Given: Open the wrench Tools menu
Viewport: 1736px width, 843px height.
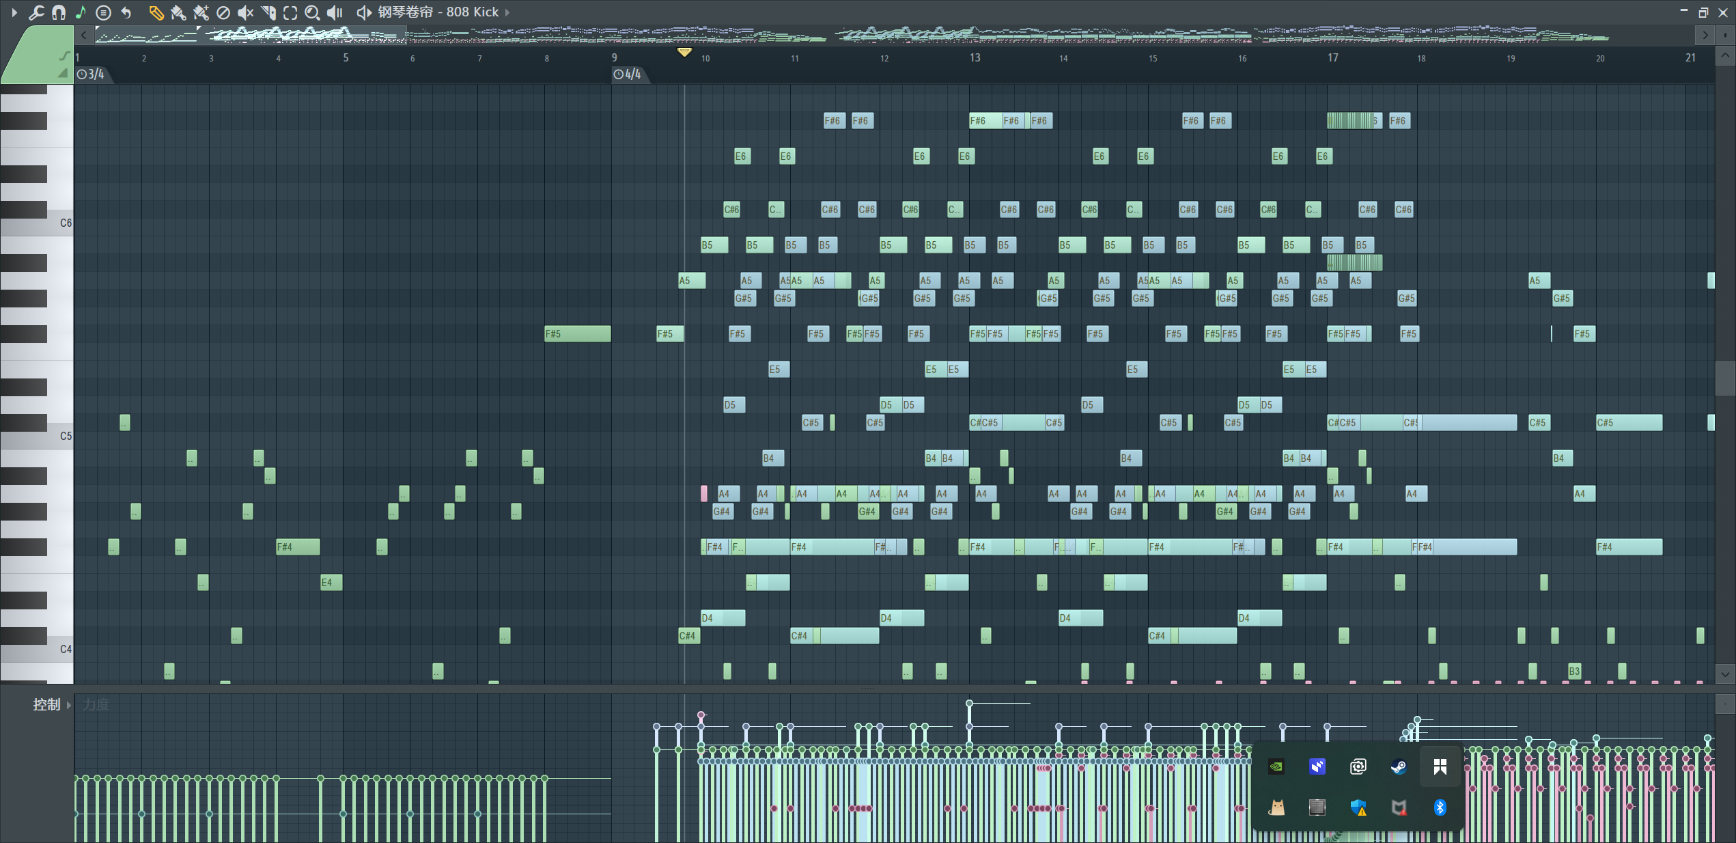Looking at the screenshot, I should pyautogui.click(x=36, y=12).
